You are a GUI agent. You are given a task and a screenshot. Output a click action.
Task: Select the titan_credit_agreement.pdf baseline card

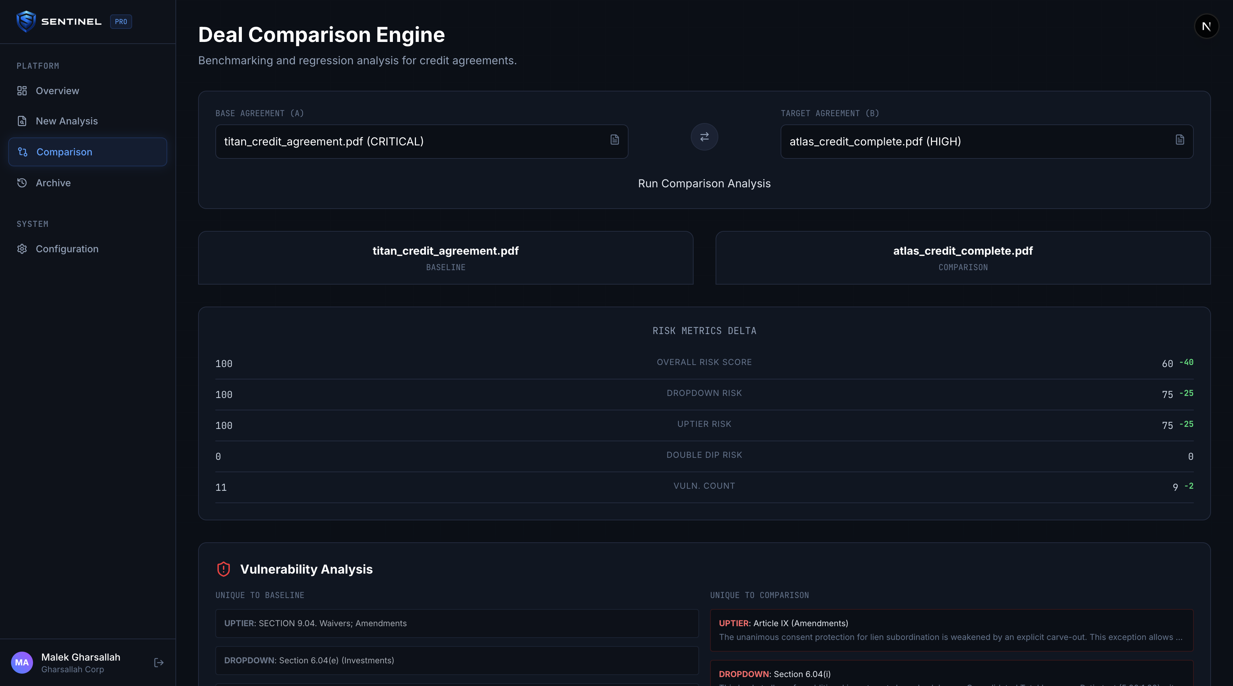[445, 258]
